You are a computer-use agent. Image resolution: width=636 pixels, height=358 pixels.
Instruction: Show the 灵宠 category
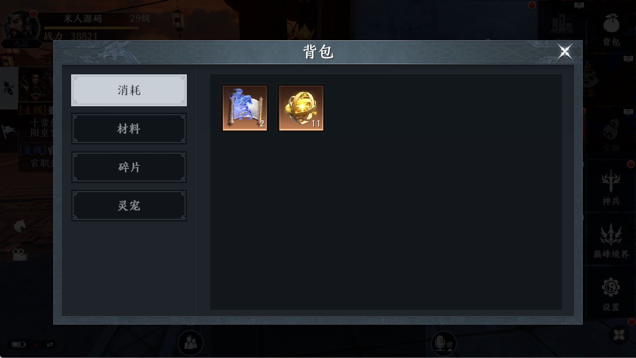click(x=129, y=206)
